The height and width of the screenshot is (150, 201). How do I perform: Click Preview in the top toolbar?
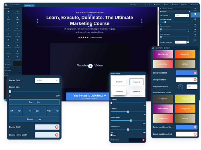tap(157, 5)
